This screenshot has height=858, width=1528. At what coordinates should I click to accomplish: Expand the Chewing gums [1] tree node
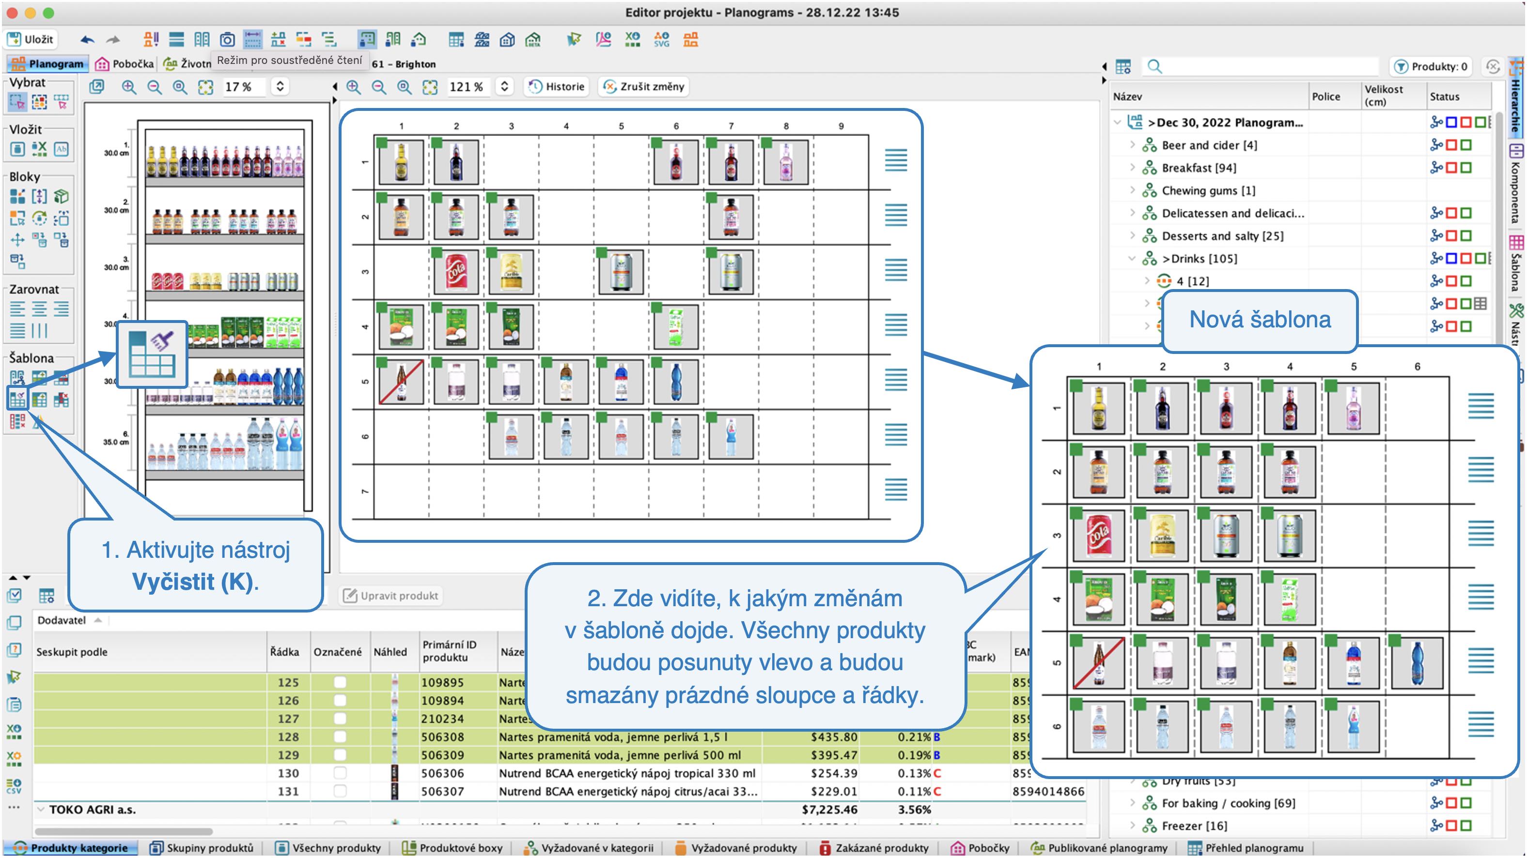[1132, 190]
